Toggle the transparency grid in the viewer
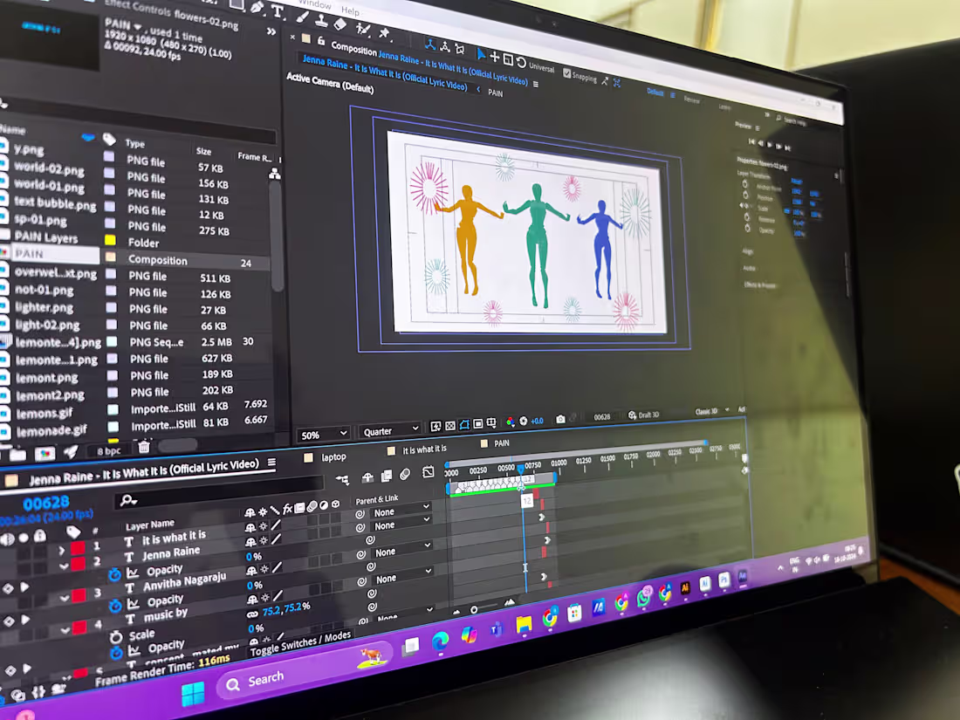The height and width of the screenshot is (720, 960). coord(450,424)
